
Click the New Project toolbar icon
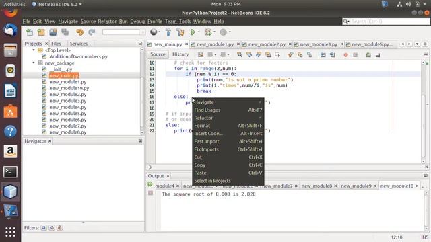point(41,32)
